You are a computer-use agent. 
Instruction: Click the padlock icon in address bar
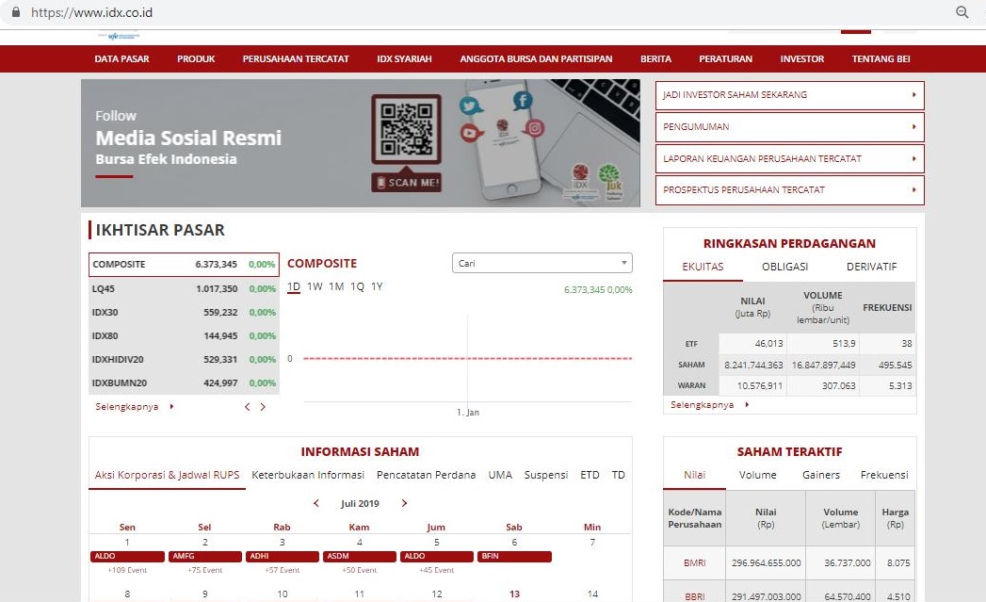(x=16, y=12)
